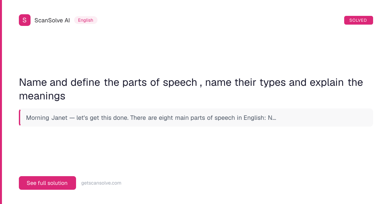390x204 pixels.
Task: Open the getscansolve.com link
Action: pos(101,183)
